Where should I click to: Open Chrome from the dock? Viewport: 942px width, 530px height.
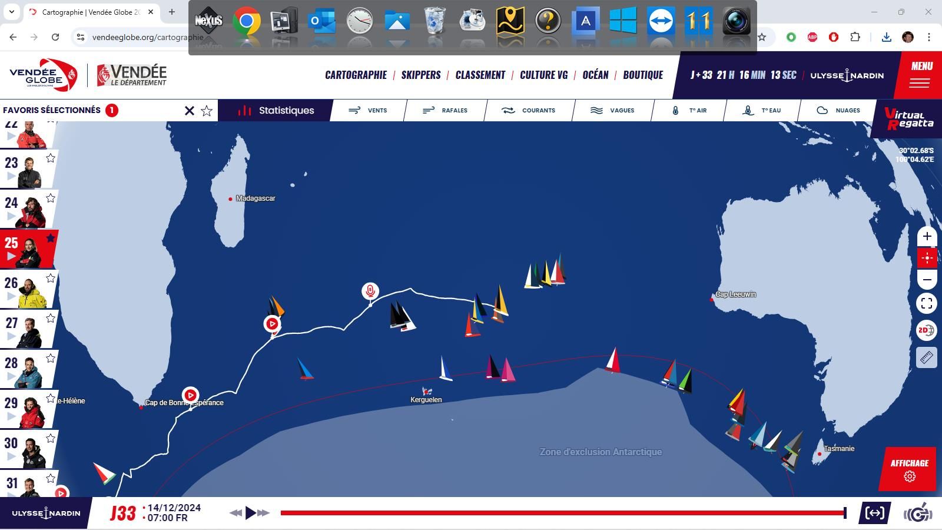247,22
